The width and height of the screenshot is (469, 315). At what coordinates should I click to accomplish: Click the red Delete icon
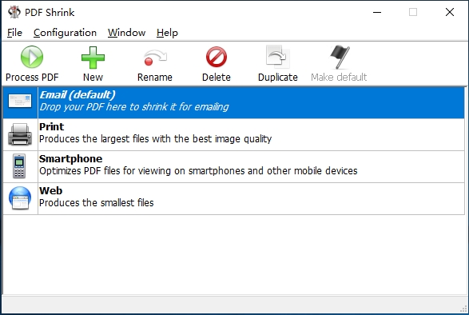point(217,57)
